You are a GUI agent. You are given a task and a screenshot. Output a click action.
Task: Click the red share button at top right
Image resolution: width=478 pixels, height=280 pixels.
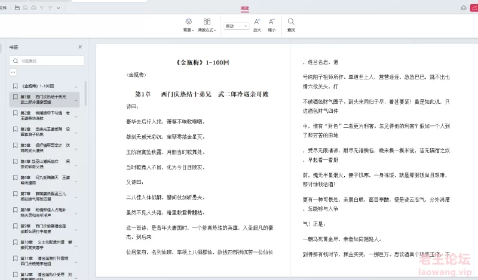coord(474,8)
